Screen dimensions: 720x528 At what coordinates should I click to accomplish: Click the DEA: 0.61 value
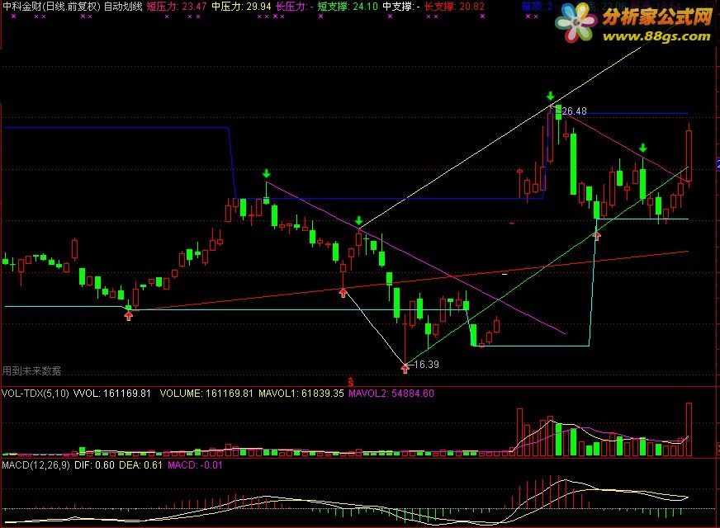tap(140, 465)
